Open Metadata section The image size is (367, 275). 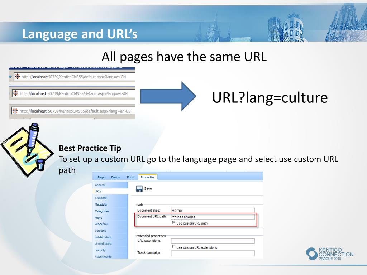(101, 204)
